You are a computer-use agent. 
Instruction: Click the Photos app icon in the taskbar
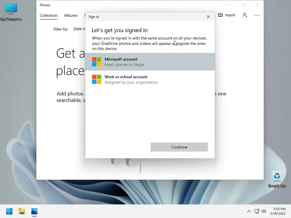tap(34, 211)
